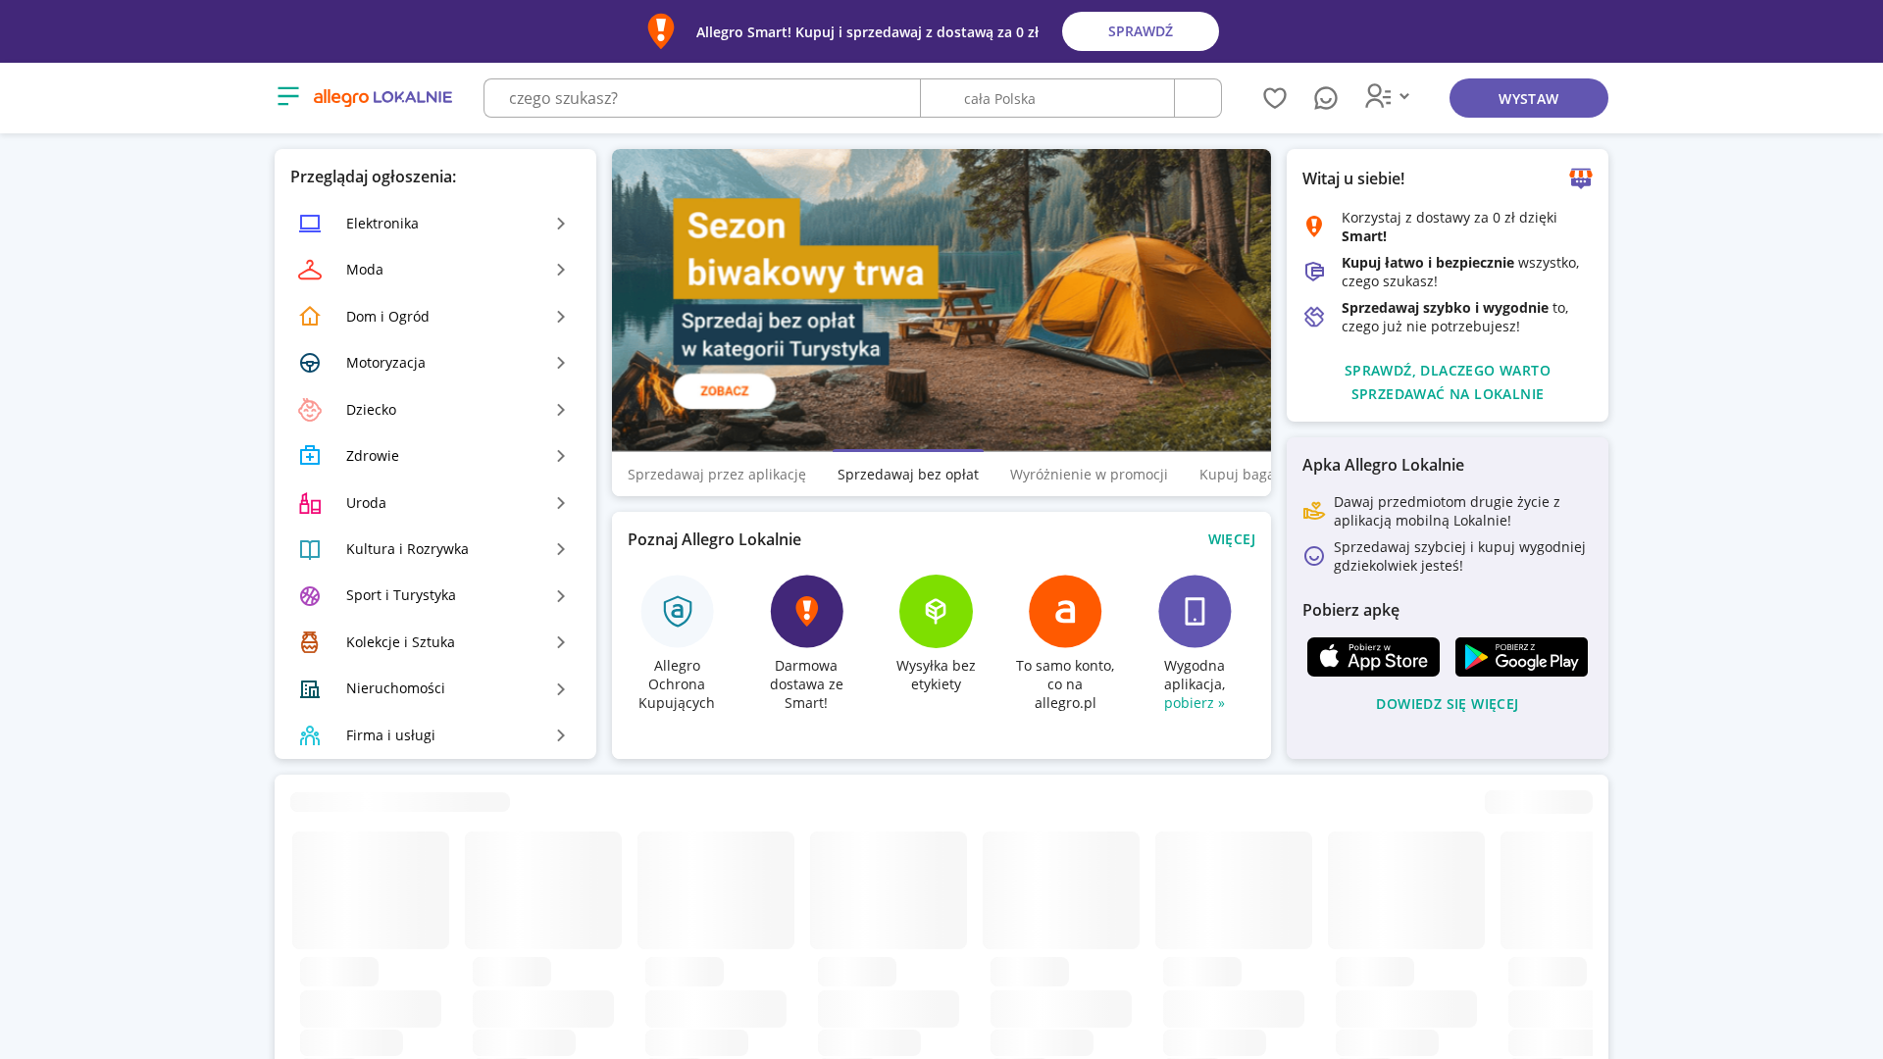Expand the Kultura i Rozrywka chevron
This screenshot has width=1883, height=1059.
[561, 549]
